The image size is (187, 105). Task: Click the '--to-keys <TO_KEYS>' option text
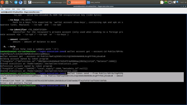[20, 20]
